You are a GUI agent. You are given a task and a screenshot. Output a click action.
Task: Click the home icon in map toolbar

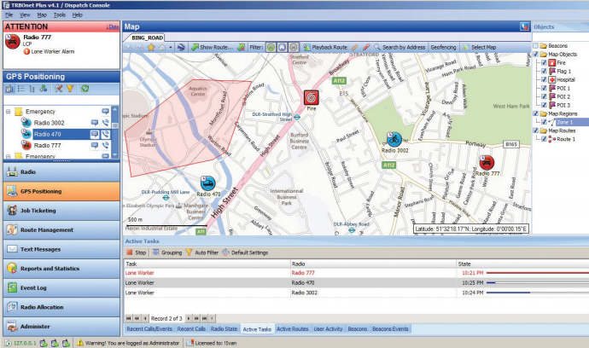pyautogui.click(x=162, y=48)
